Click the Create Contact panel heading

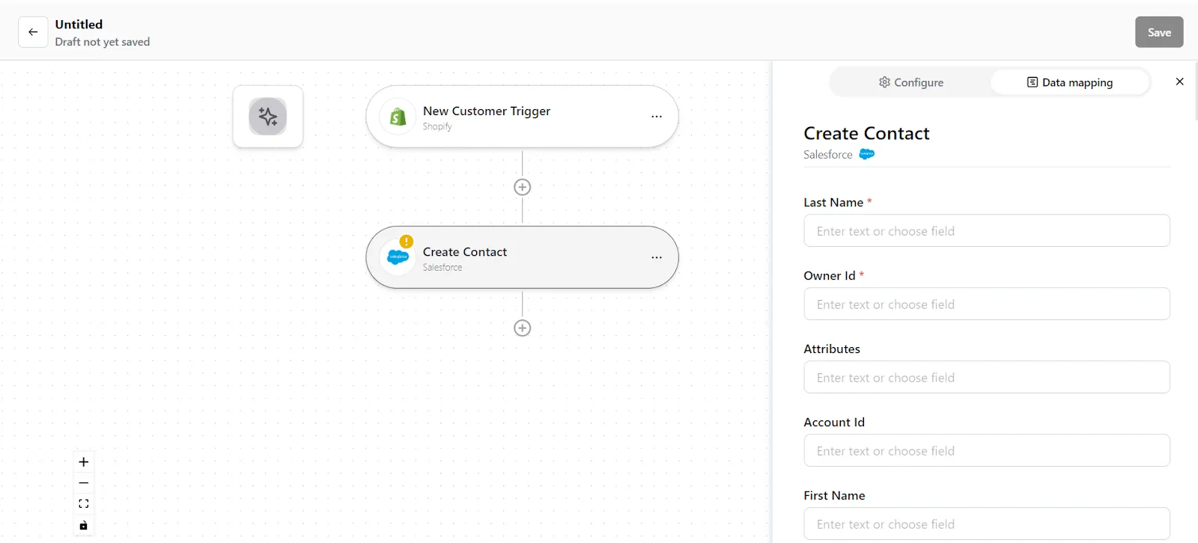click(x=866, y=133)
